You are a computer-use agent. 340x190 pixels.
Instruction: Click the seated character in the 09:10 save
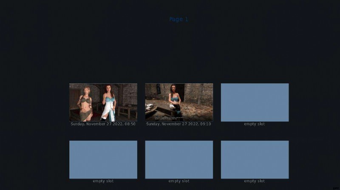(x=175, y=101)
